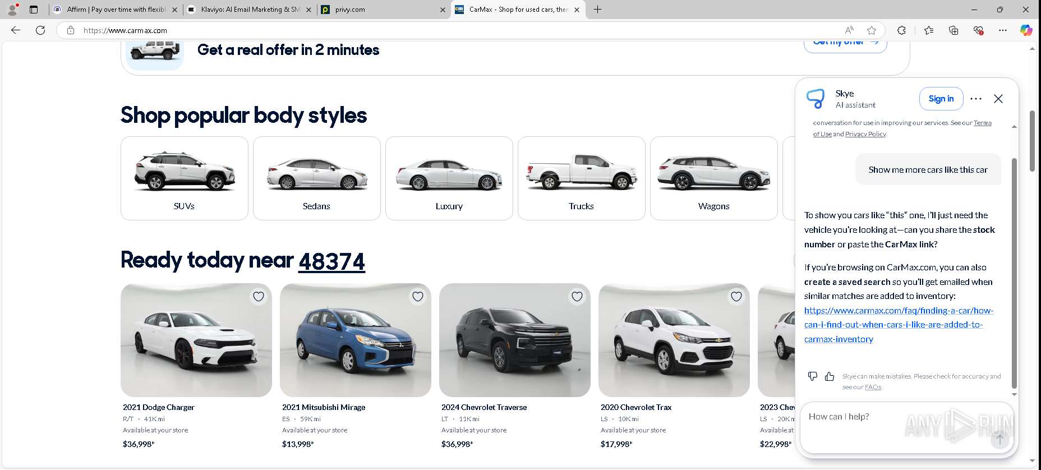Sign in to Skye assistant
The width and height of the screenshot is (1041, 470).
point(941,99)
